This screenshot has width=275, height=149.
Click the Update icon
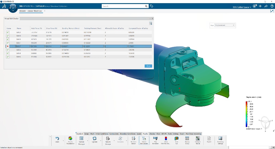pos(95,138)
